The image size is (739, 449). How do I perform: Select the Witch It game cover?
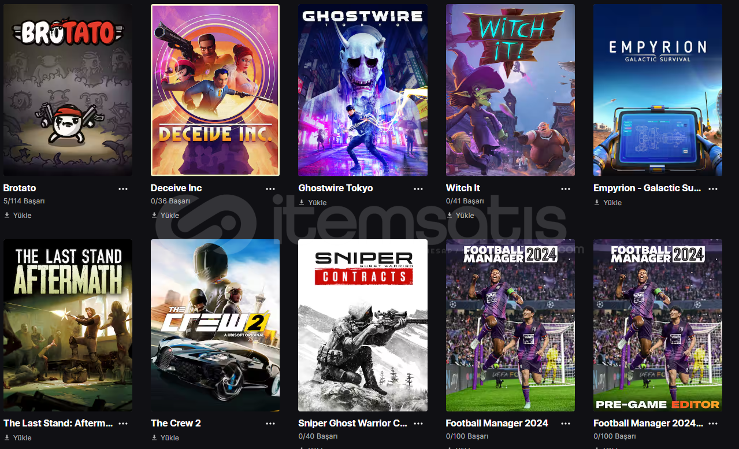tap(510, 90)
